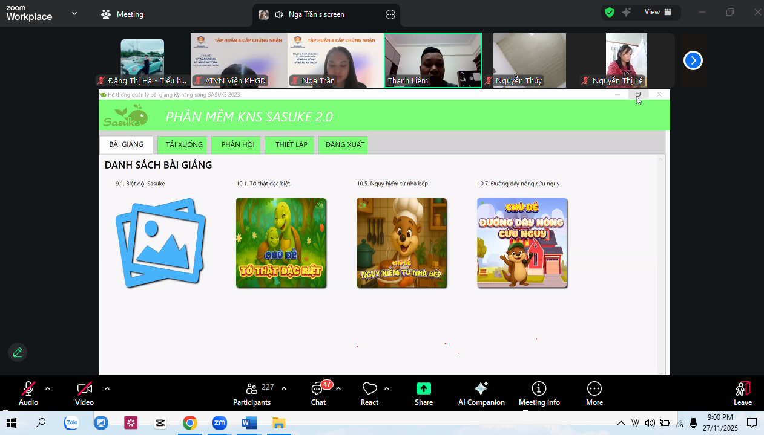The width and height of the screenshot is (764, 435).
Task: Switch to the THIẾT LẬP tab
Action: click(x=291, y=145)
